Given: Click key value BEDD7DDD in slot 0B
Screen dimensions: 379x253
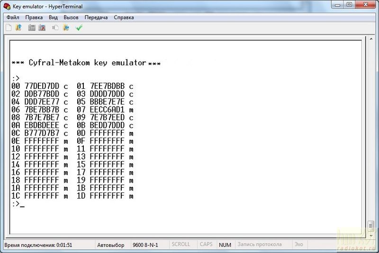Looking at the screenshot, I should coord(107,125).
